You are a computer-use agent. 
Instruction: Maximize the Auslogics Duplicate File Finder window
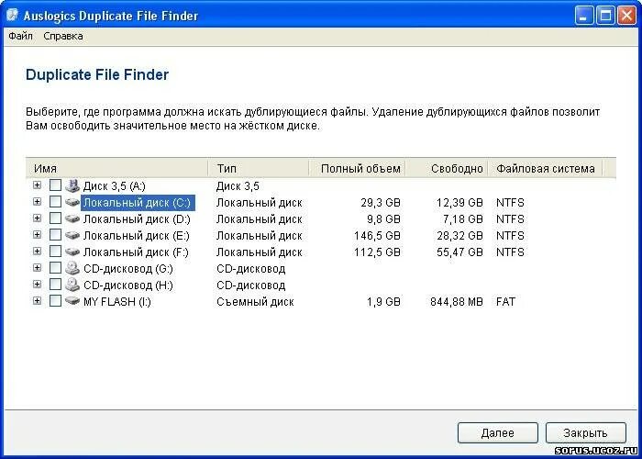coord(604,17)
